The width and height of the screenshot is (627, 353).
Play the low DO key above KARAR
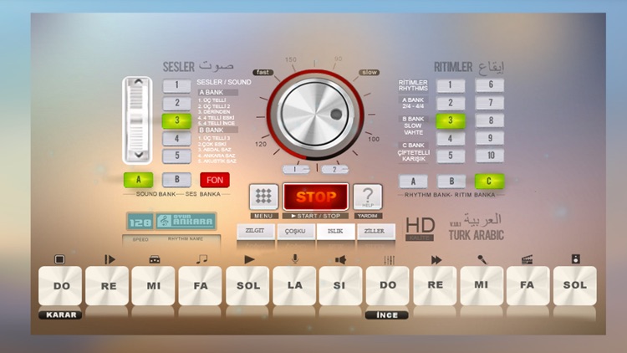(60, 286)
